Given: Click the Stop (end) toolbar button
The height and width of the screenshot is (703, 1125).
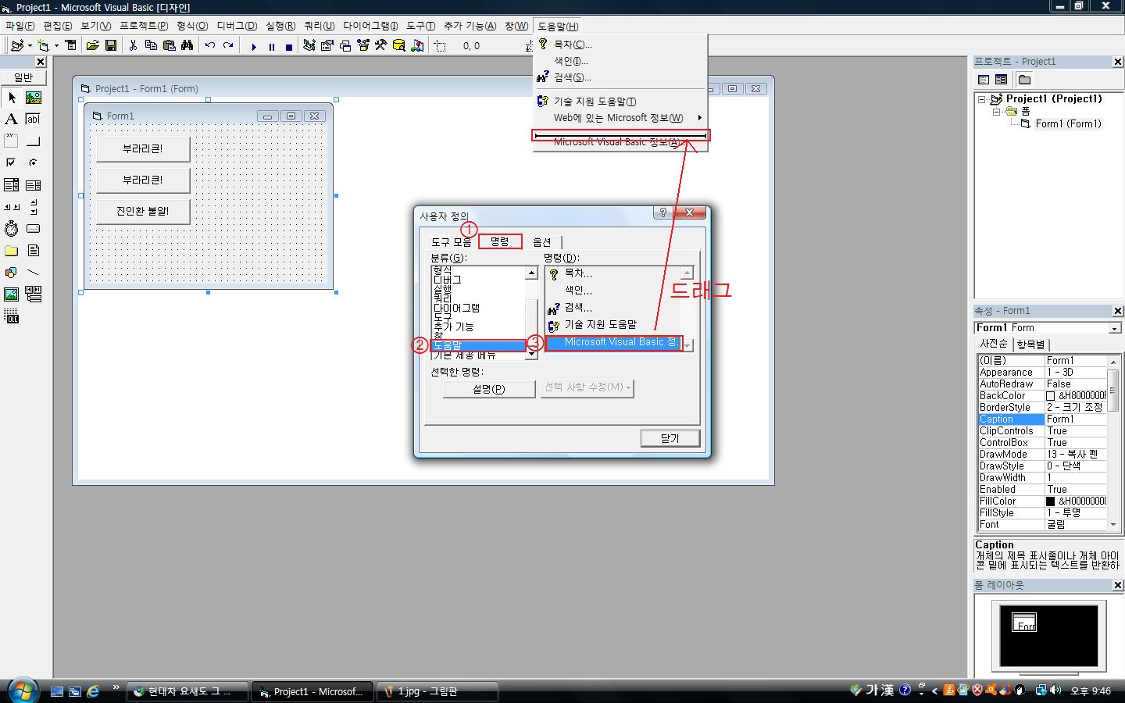Looking at the screenshot, I should [288, 46].
